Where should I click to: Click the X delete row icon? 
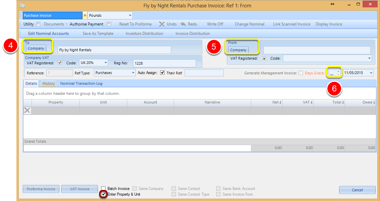[27, 111]
